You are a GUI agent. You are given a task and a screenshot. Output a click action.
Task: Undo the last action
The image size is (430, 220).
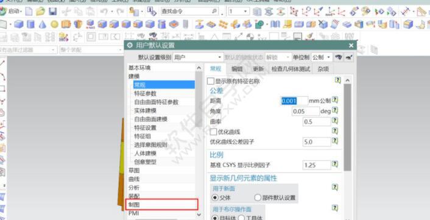104,11
